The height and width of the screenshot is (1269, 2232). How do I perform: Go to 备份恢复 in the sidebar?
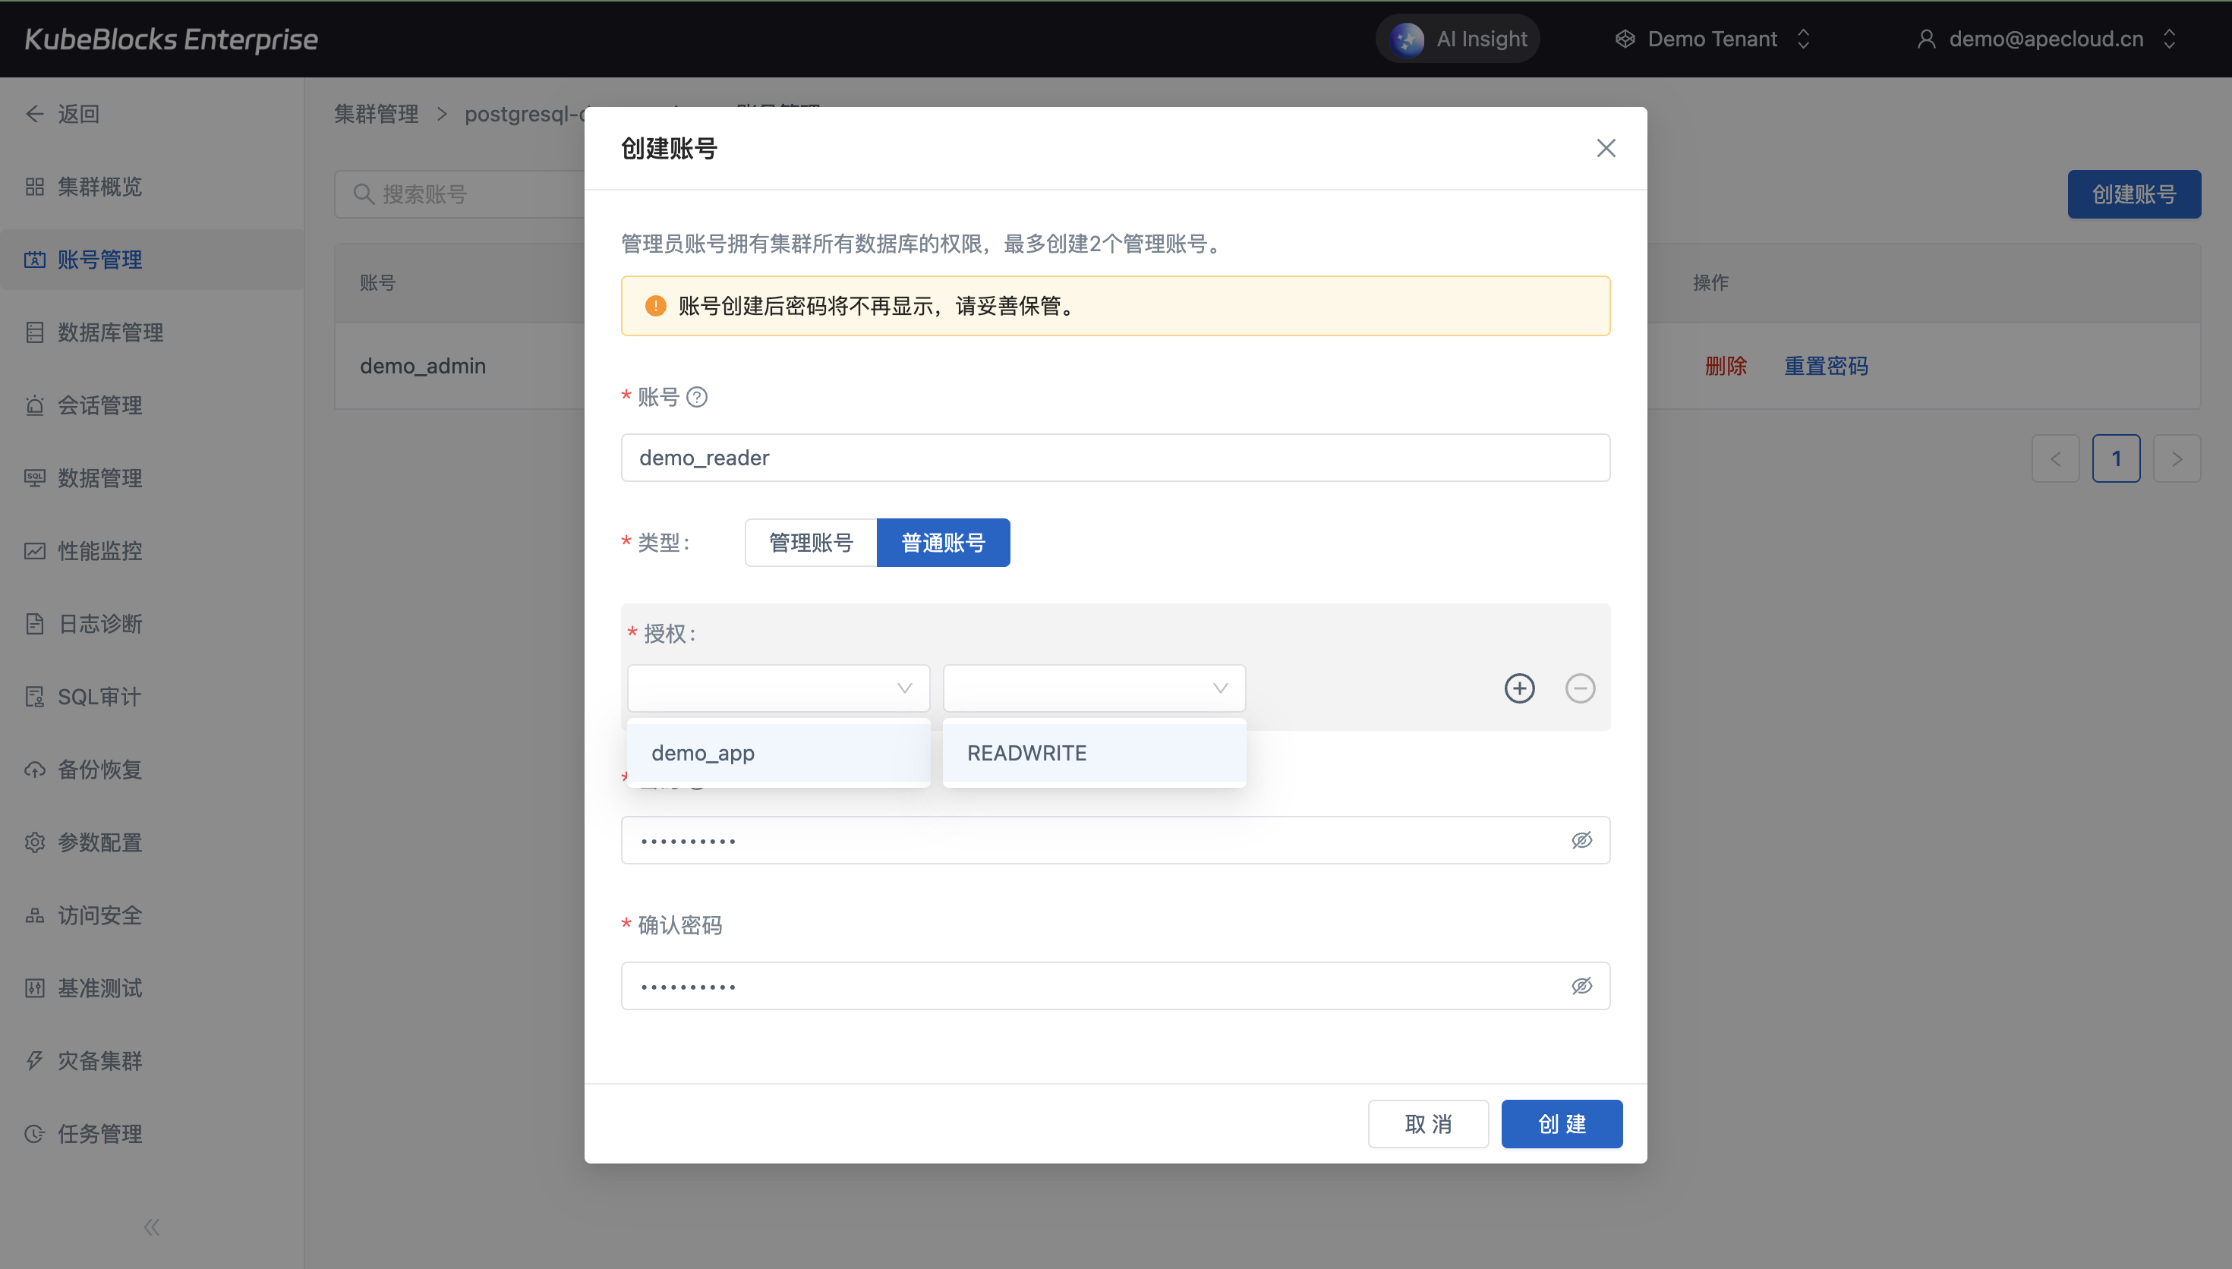(x=99, y=770)
